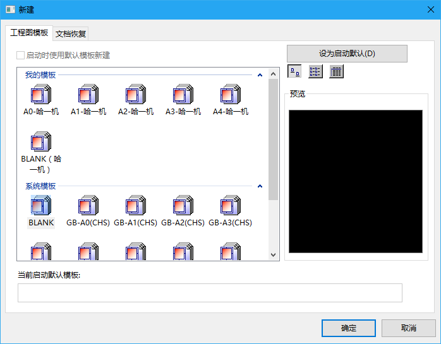Image resolution: width=441 pixels, height=344 pixels.
Task: Click the template list scrollbar thumb
Action: click(x=273, y=139)
